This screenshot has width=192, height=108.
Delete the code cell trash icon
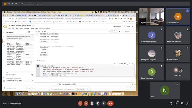coord(130,64)
